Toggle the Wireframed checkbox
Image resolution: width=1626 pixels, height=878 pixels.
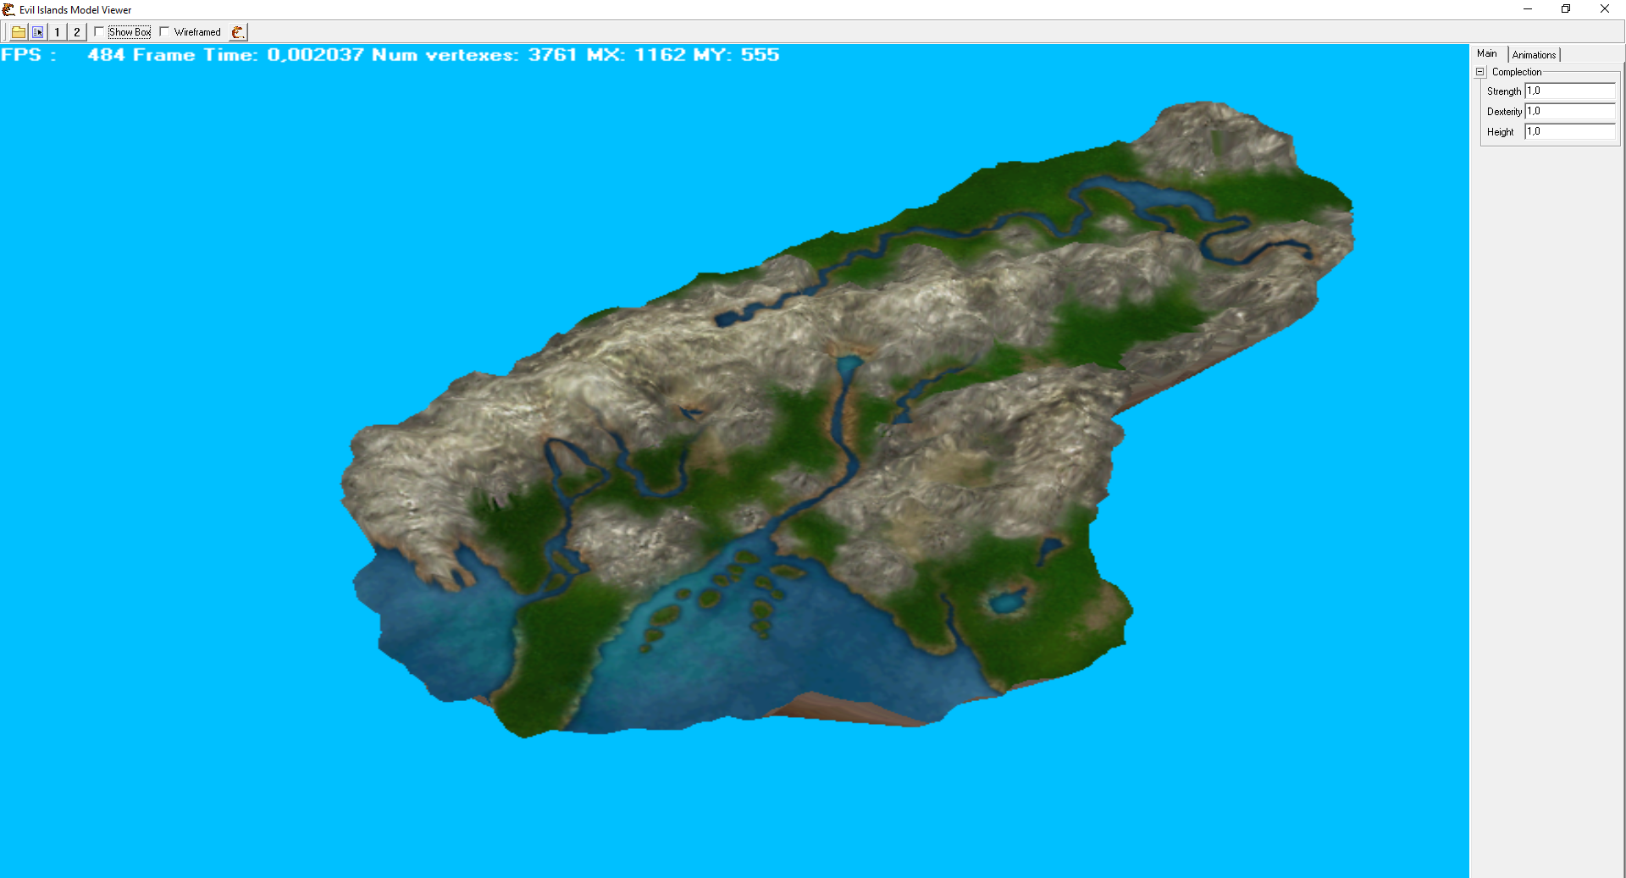165,32
